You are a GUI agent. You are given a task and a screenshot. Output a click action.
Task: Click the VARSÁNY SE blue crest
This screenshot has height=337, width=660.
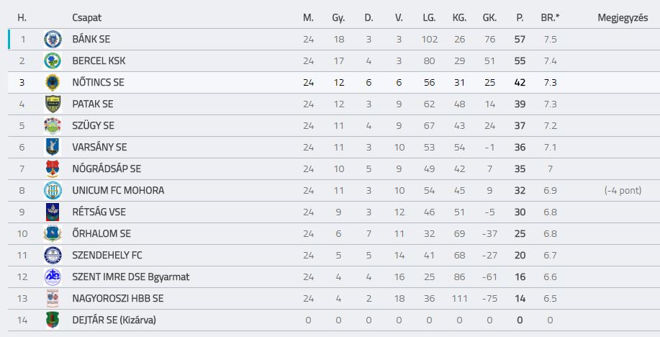[53, 147]
